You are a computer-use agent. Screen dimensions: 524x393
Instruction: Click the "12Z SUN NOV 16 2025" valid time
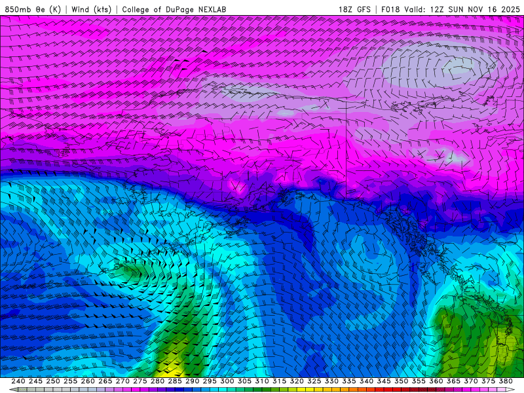pyautogui.click(x=475, y=9)
